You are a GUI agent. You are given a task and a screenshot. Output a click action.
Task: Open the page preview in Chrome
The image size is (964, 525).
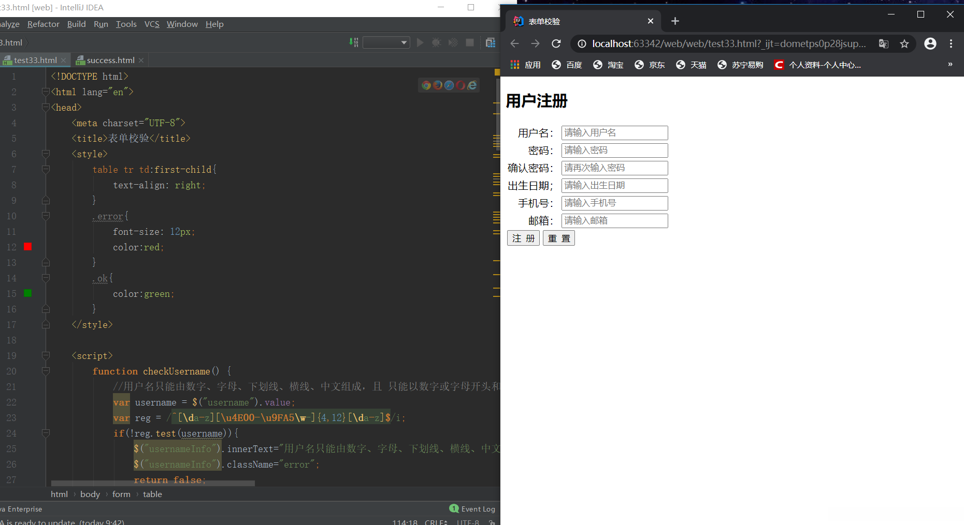[x=426, y=86]
